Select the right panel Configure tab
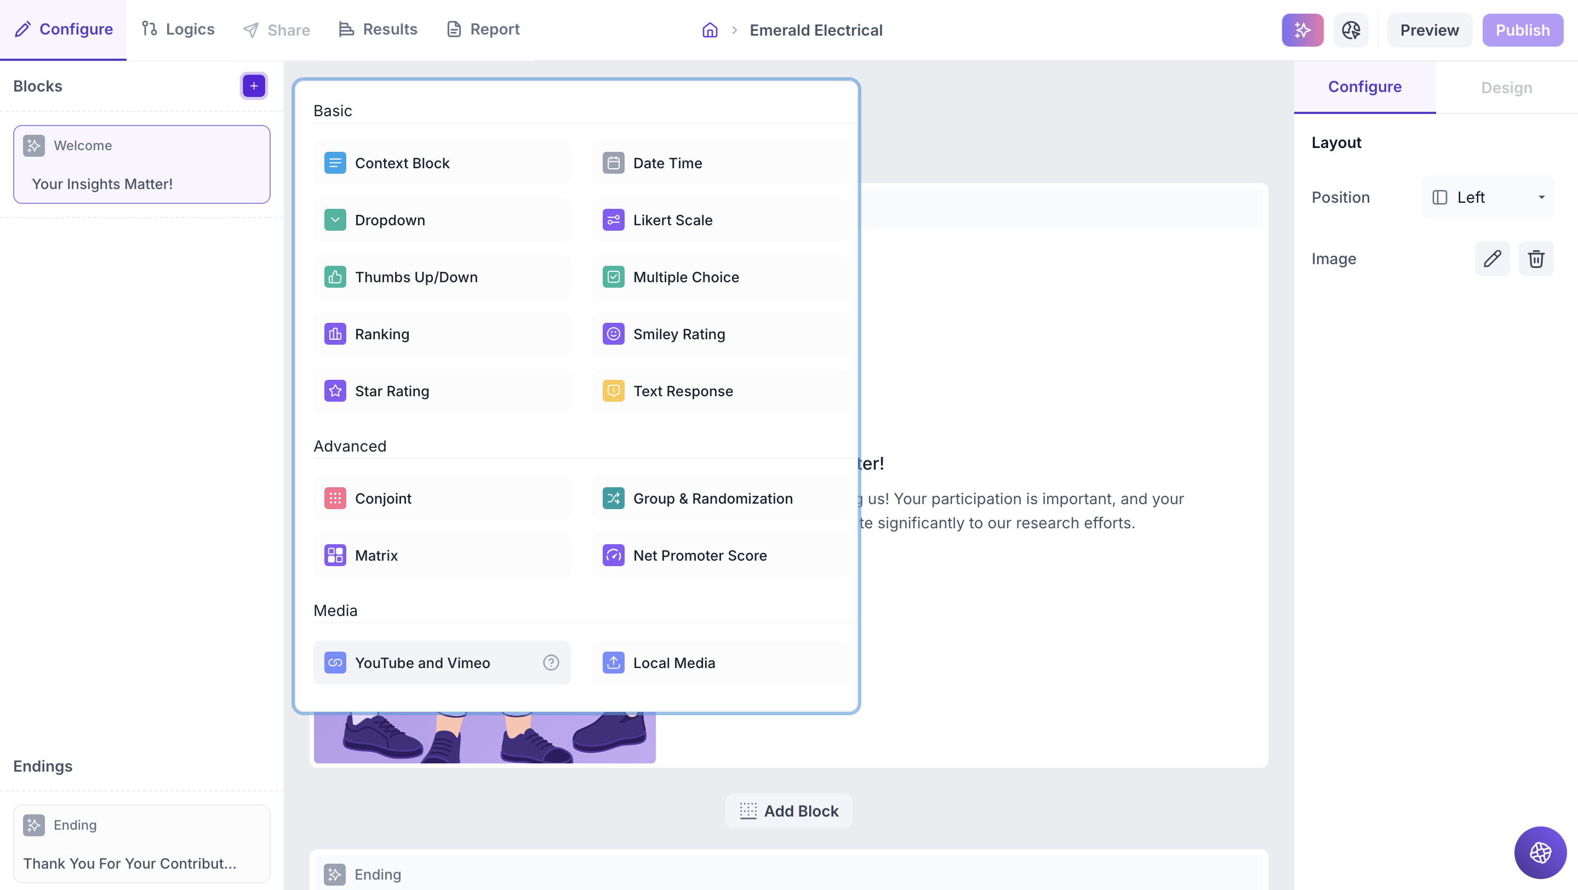The height and width of the screenshot is (890, 1578). (x=1364, y=87)
